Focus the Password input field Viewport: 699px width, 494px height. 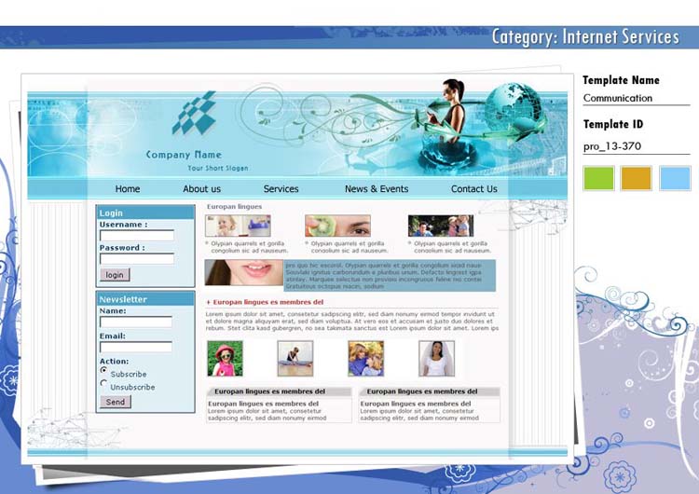(137, 258)
